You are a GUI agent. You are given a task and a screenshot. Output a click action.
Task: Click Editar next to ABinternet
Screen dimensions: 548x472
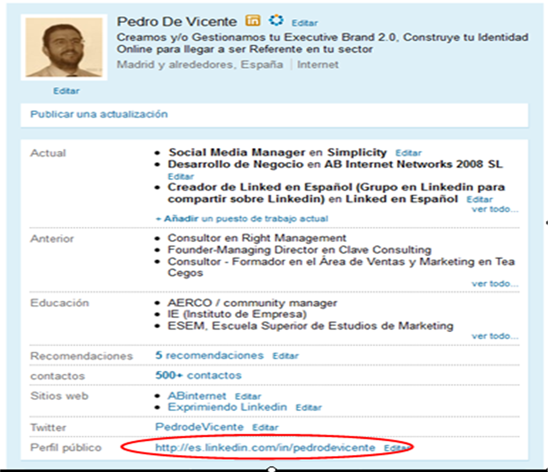tap(248, 397)
